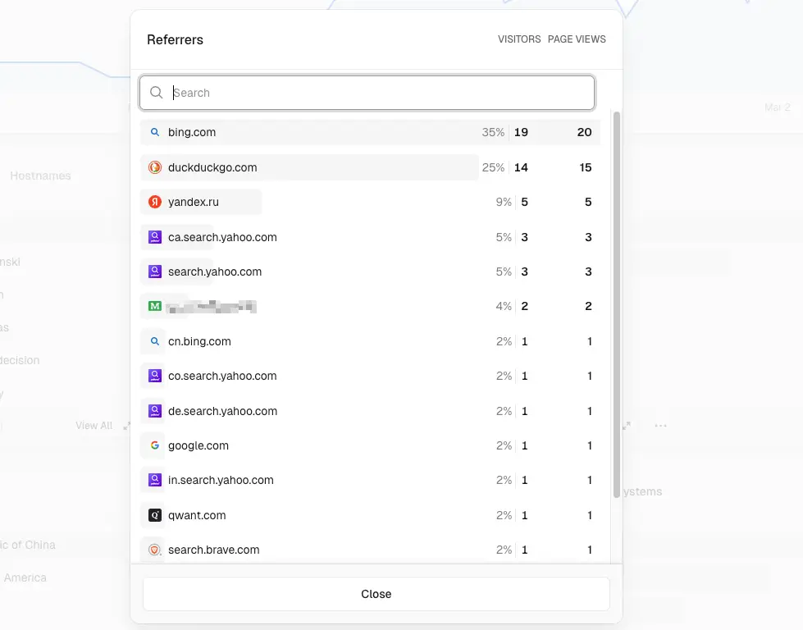Click the bing.com search favicon
The height and width of the screenshot is (630, 803).
pyautogui.click(x=155, y=132)
